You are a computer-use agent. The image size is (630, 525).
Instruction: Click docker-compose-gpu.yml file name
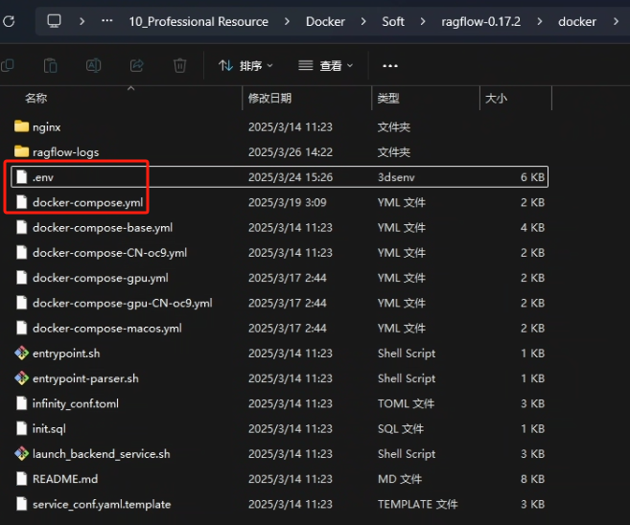point(101,278)
